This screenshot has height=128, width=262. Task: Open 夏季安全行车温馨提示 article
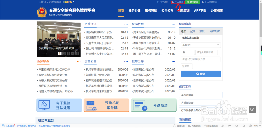(x=146, y=32)
